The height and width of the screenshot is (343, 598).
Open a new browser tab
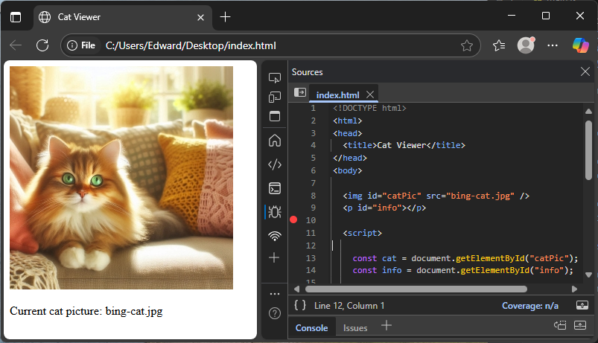(x=226, y=17)
